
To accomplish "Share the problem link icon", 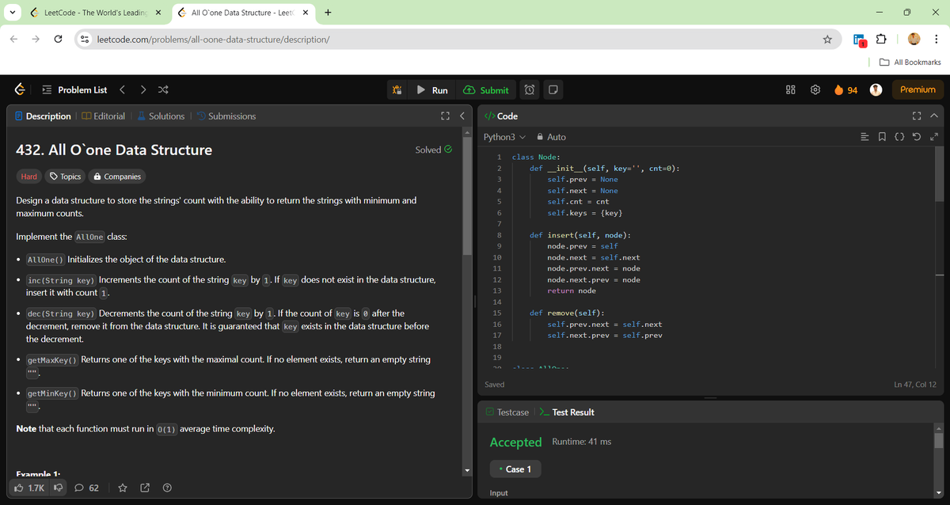I will (x=145, y=488).
